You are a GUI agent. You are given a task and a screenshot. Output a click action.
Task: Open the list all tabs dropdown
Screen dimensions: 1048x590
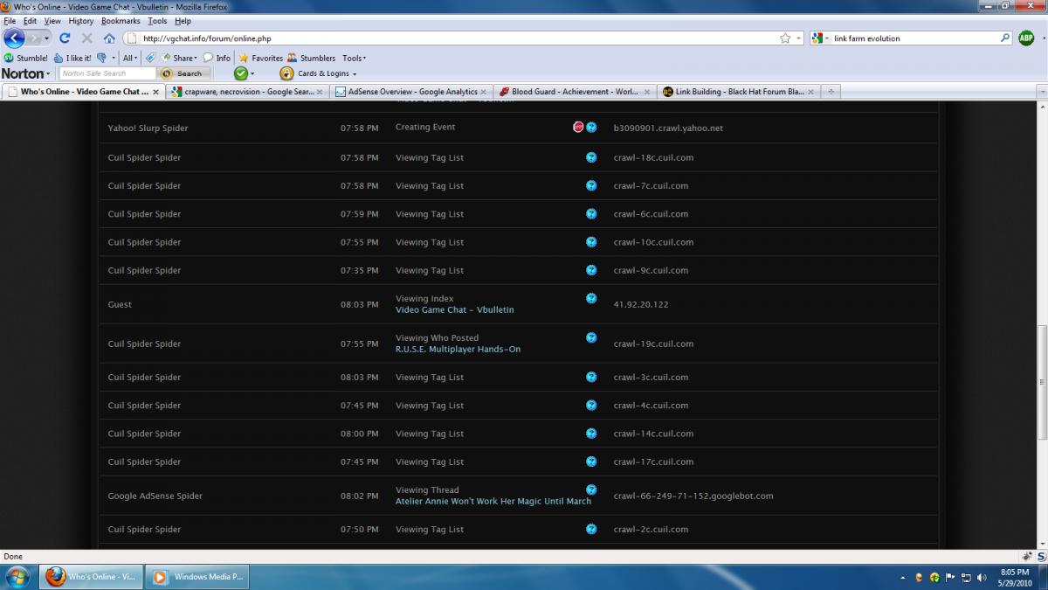(1041, 91)
